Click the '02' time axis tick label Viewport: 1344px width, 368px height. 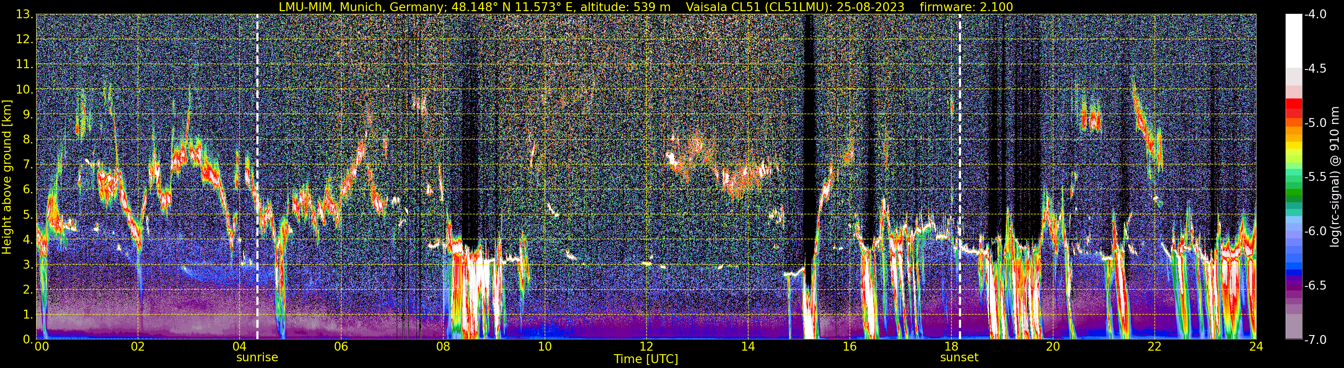[x=138, y=347]
